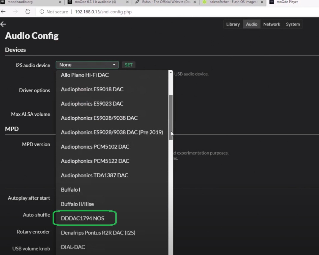319x255 pixels.
Task: Open the System config section
Action: (293, 24)
